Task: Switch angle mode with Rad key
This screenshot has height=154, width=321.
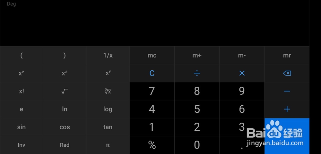Action: 65,145
